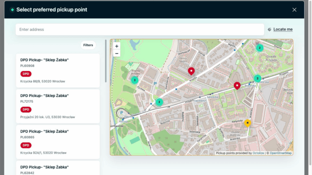Screen dimensions: 312x175
Task: Choose the pickup point PL72175 card
Action: pos(58,106)
